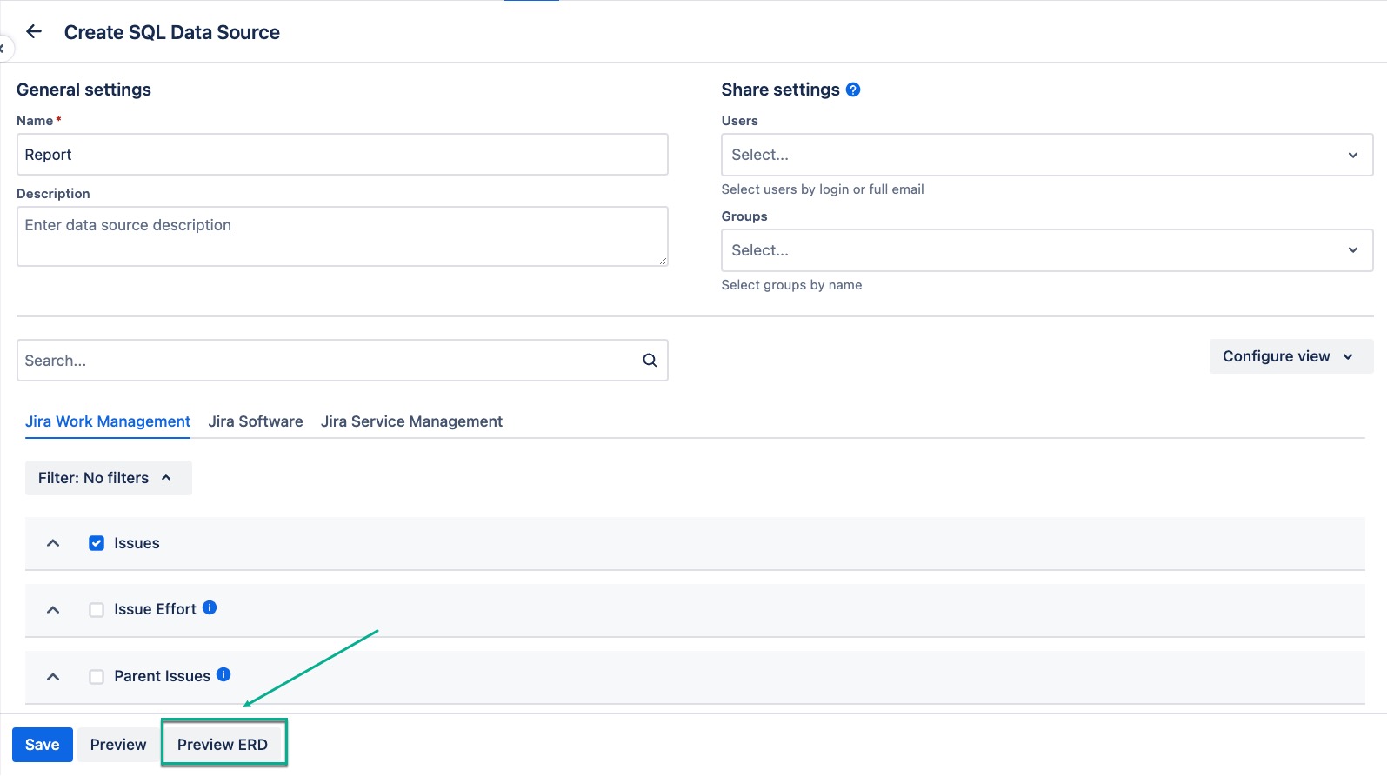The image size is (1387, 776).
Task: Open the Users select dropdown
Action: (1046, 155)
